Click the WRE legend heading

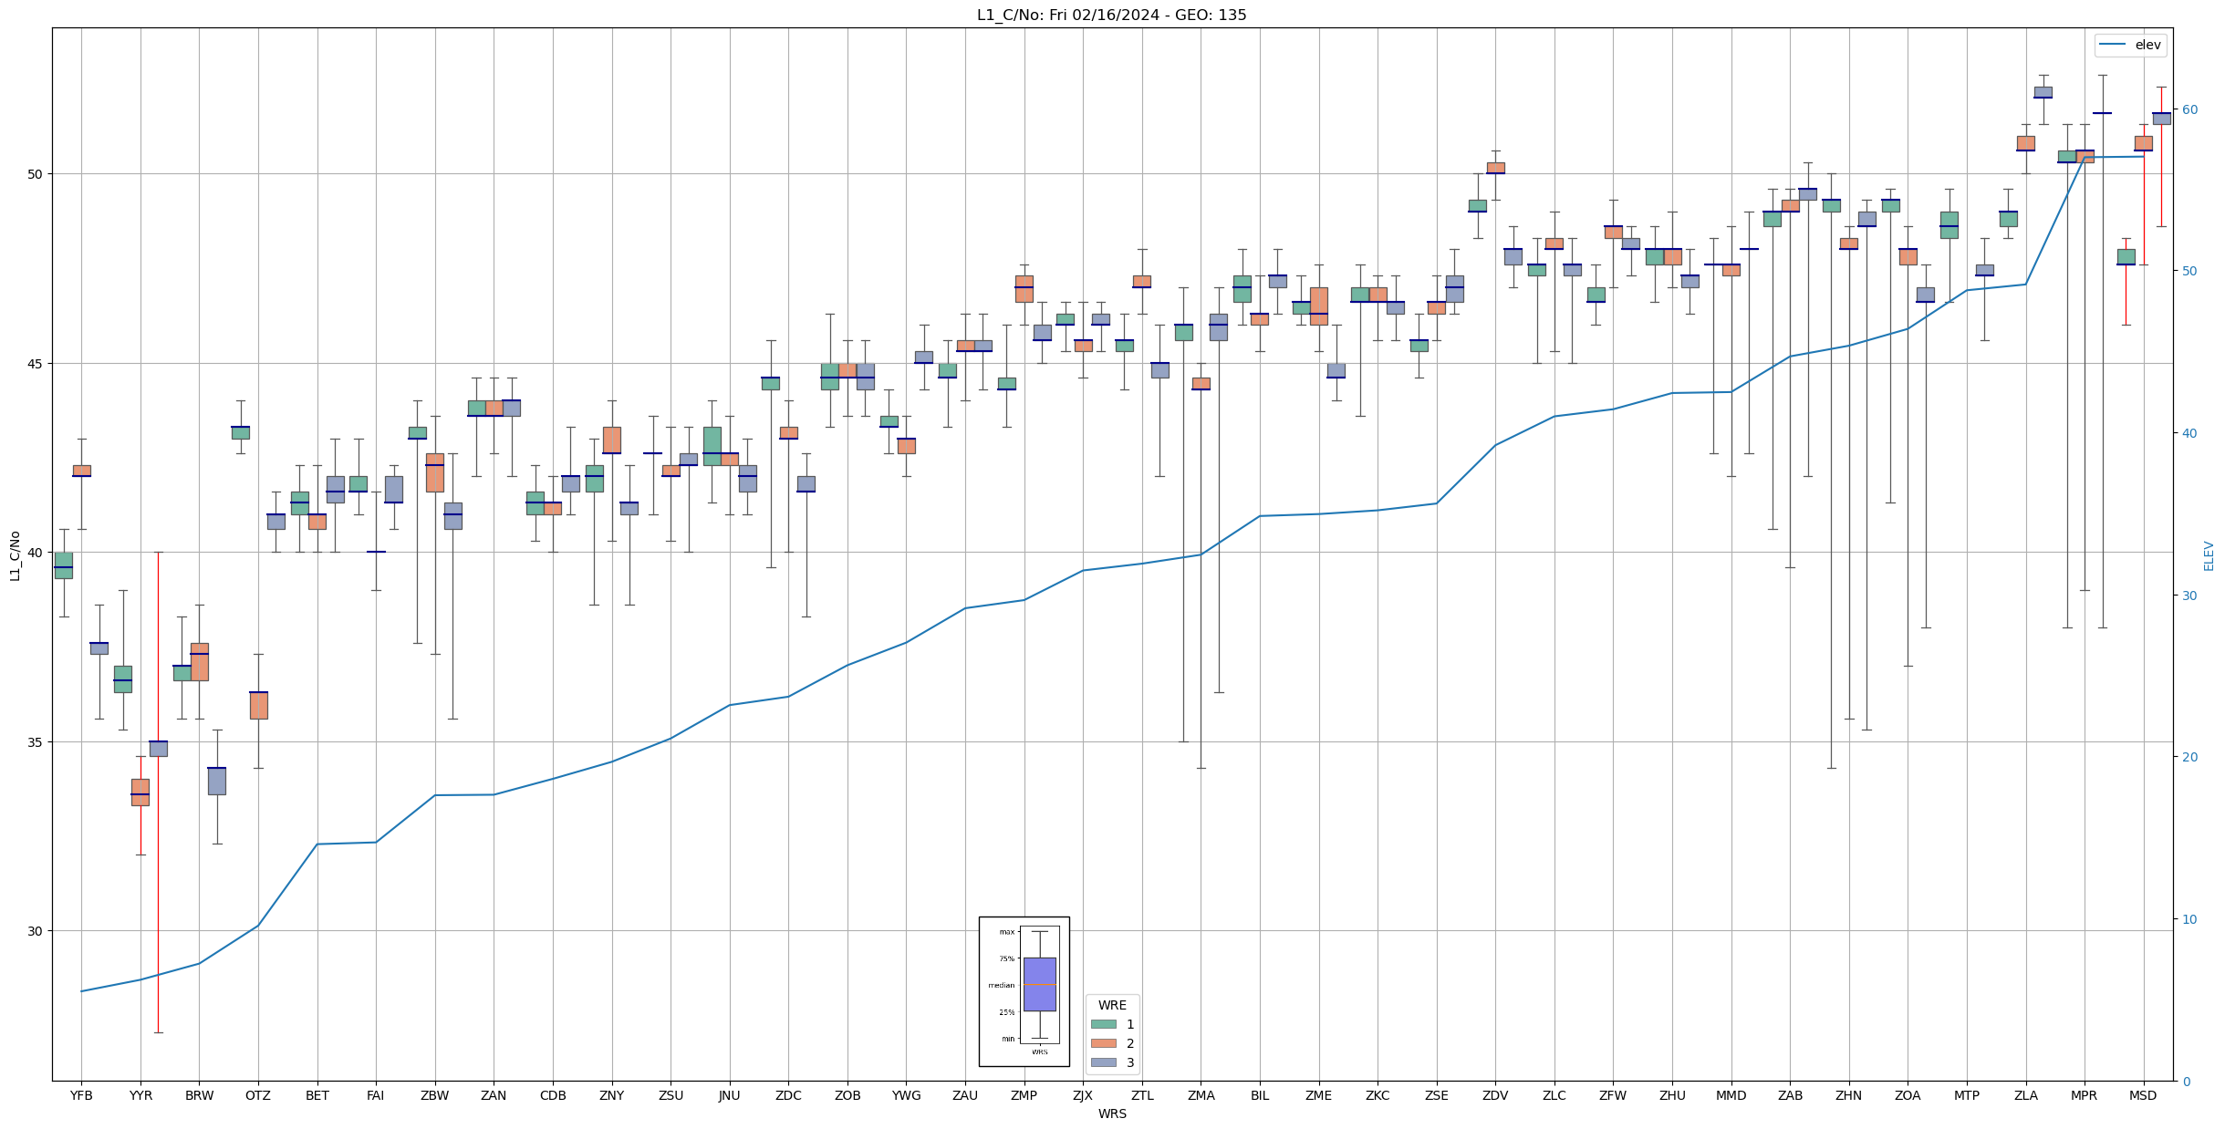1111,1005
